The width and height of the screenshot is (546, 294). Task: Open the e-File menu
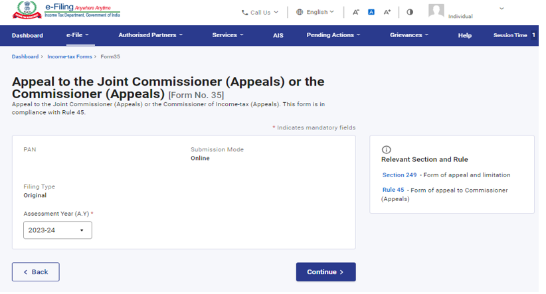[x=77, y=35]
